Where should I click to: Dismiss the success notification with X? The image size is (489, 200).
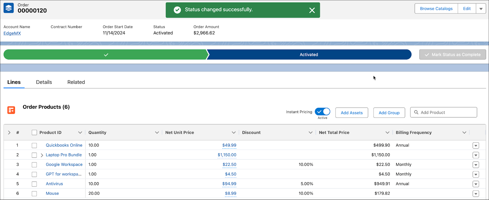(312, 10)
